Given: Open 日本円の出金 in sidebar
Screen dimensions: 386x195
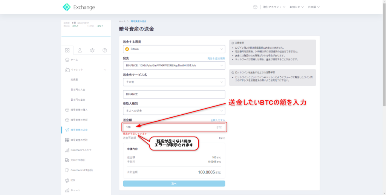Looking at the screenshot, I should 78,100.
